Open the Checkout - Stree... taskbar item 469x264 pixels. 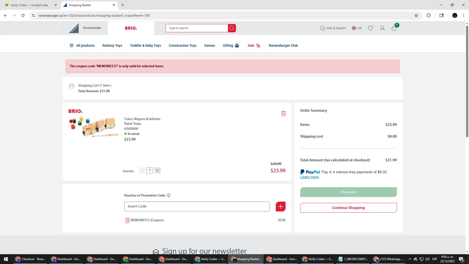tap(30, 259)
